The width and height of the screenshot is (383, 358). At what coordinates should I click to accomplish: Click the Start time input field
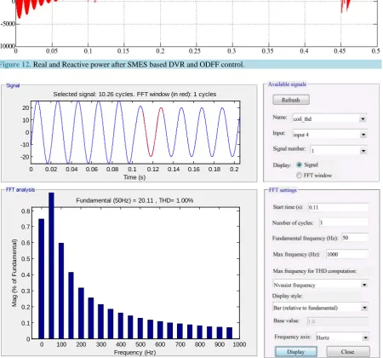(x=338, y=207)
